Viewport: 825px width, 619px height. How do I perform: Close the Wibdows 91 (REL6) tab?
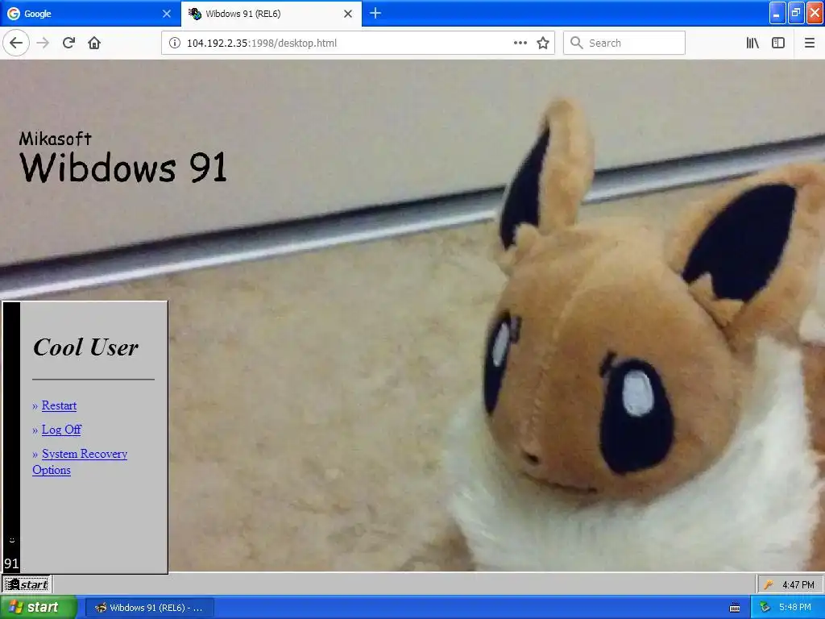coord(348,14)
